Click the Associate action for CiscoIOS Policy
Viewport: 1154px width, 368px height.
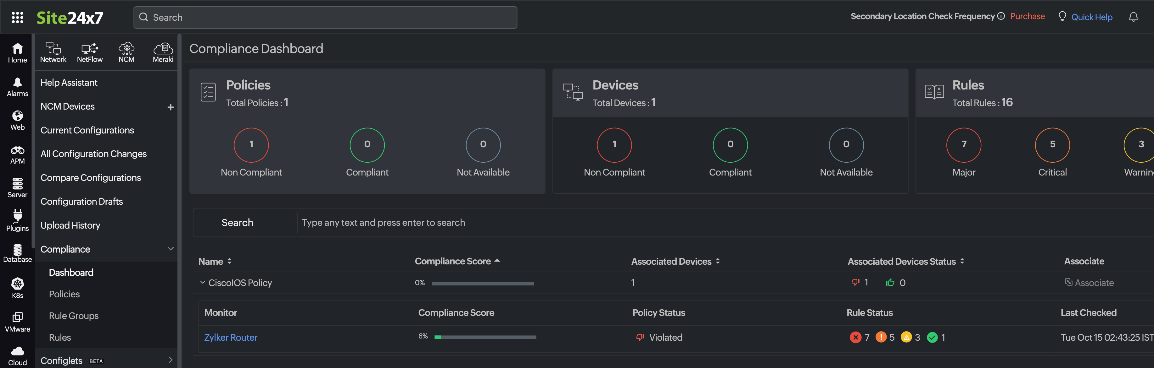tap(1090, 282)
